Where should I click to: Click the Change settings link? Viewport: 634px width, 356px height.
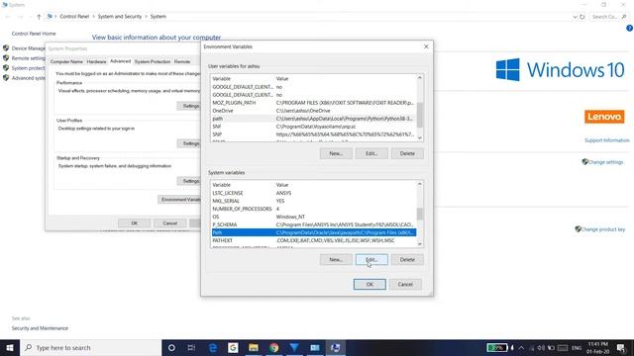tap(605, 162)
